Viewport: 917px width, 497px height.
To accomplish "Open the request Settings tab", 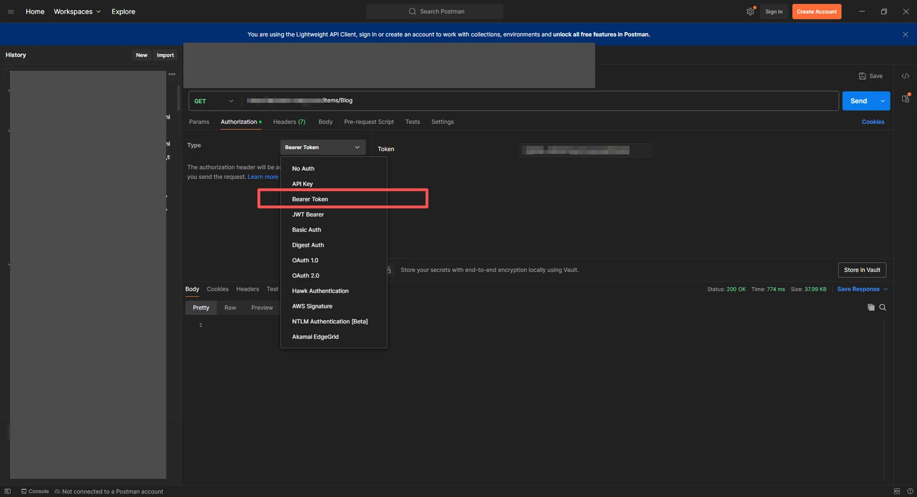I will (x=442, y=122).
